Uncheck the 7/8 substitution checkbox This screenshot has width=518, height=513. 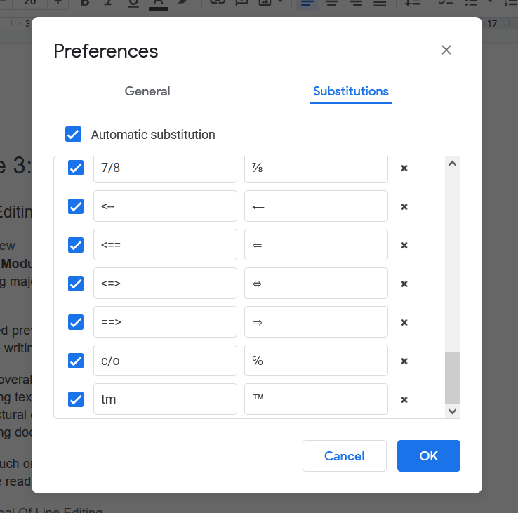(76, 168)
